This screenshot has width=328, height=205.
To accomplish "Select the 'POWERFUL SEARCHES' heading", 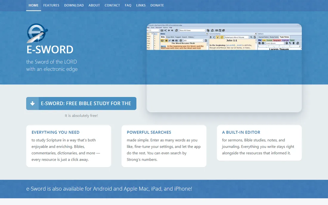I will point(149,132).
